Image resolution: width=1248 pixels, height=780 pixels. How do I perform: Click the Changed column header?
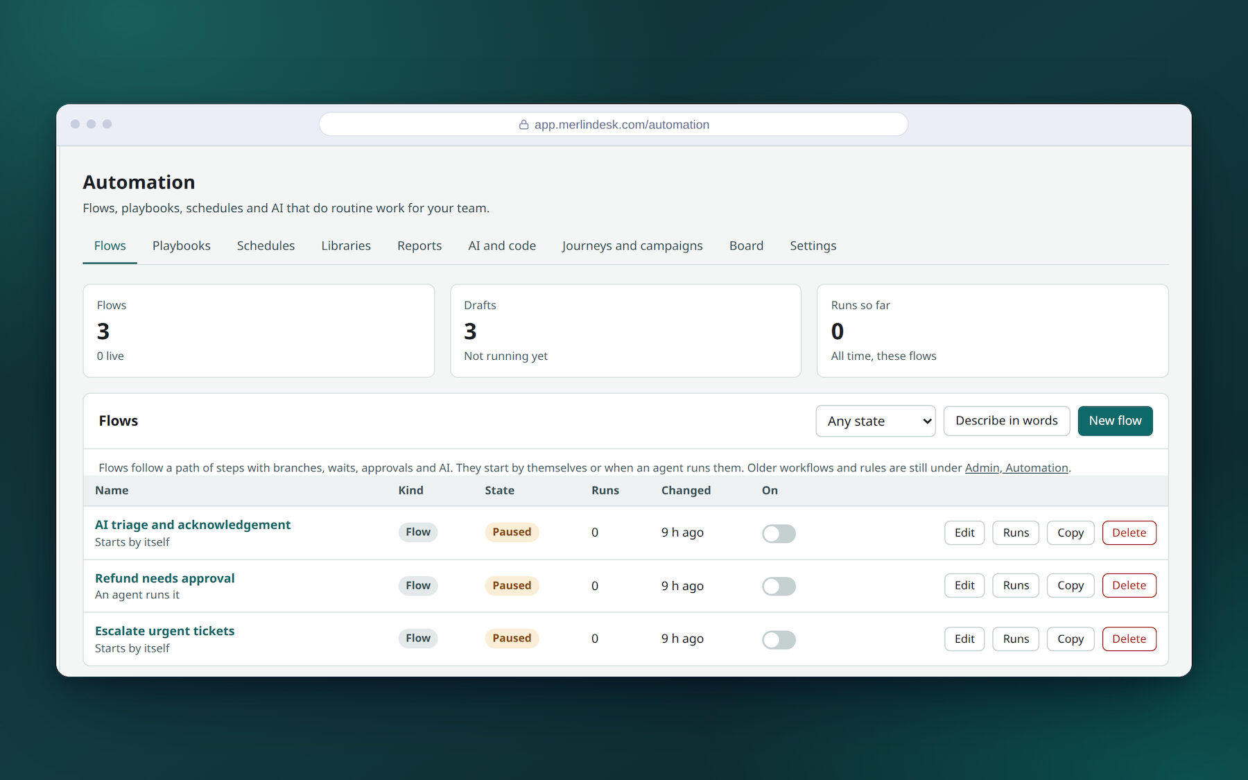coord(686,490)
